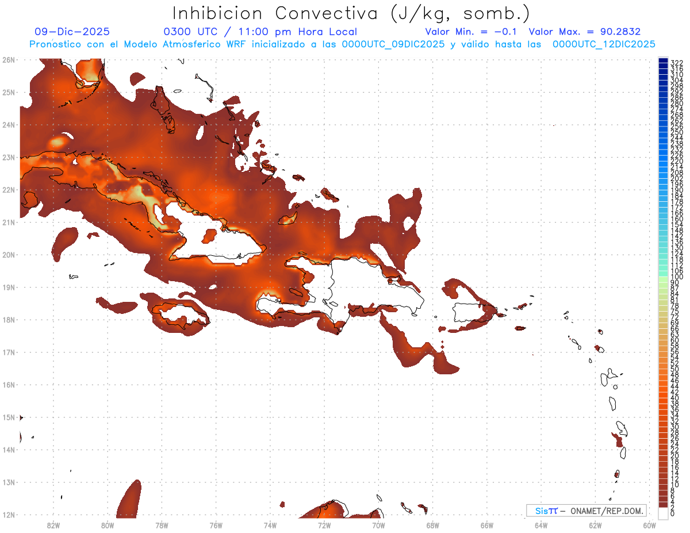Click the colorbar label "10"
Viewport: 690px width, 533px height.
tap(675, 484)
